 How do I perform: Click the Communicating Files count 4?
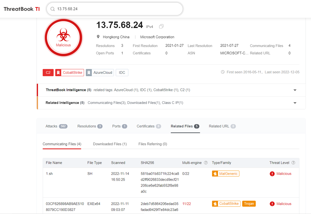click(x=289, y=46)
